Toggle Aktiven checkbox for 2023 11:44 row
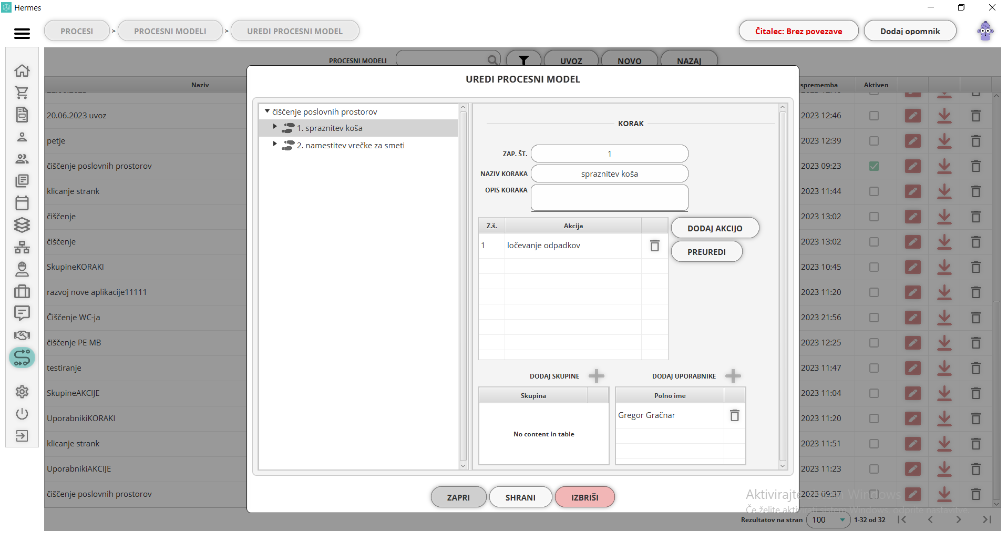 874,191
